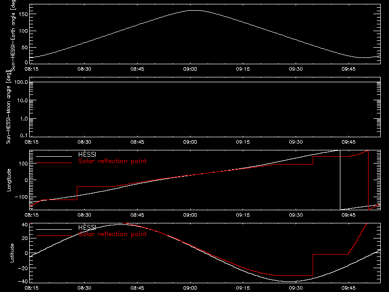The height and width of the screenshot is (292, 389).
Task: Click the vertical white HESSI longitude wrap line
Action: coord(340,180)
